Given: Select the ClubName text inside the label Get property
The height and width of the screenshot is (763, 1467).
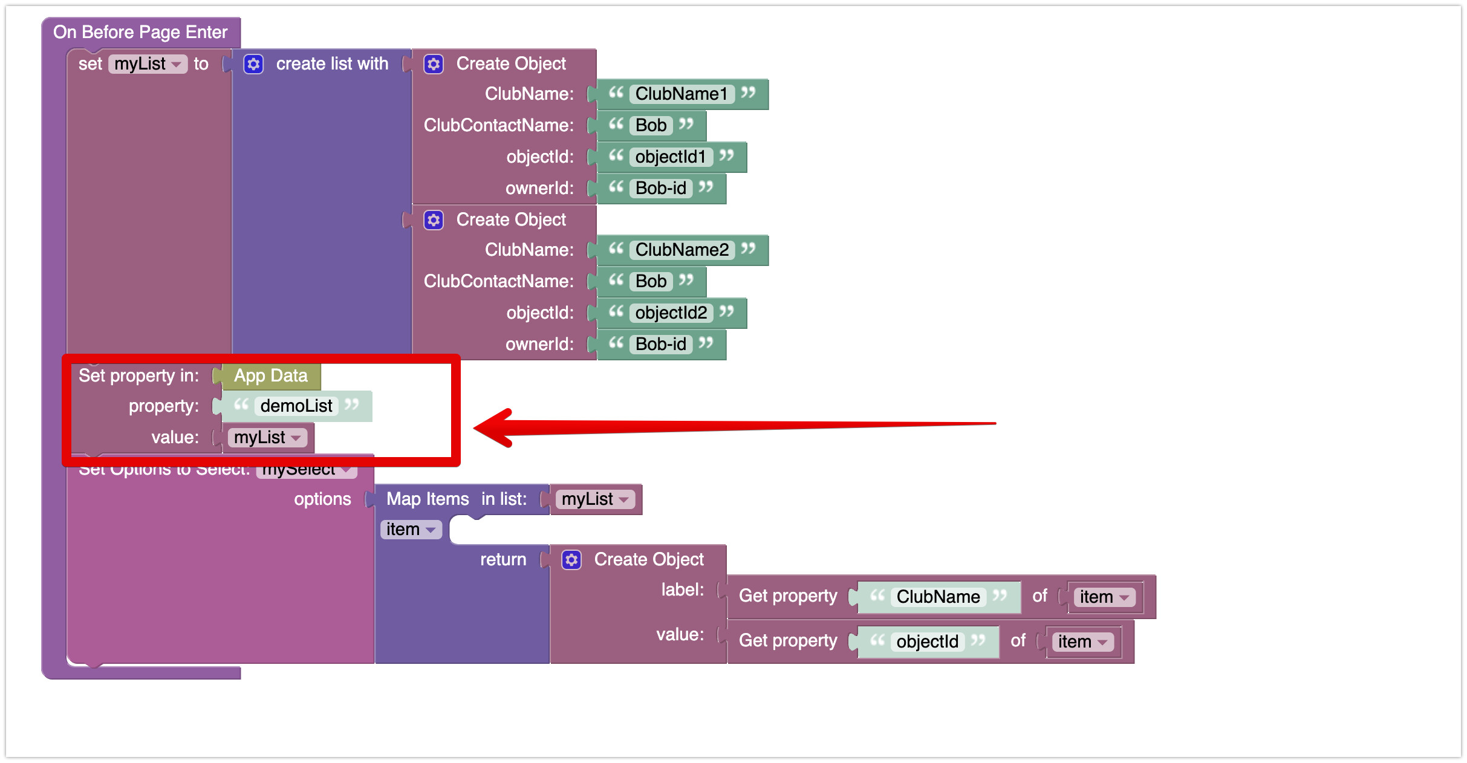Looking at the screenshot, I should click(938, 597).
